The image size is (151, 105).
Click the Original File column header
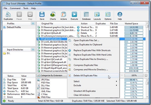(57, 23)
